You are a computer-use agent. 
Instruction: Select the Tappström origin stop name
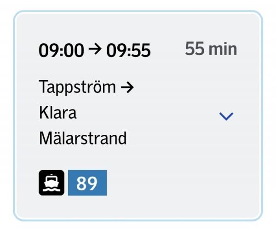(x=77, y=87)
